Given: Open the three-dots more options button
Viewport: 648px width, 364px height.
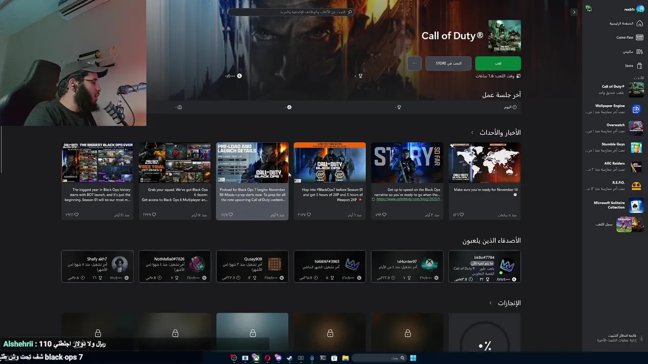Looking at the screenshot, I should pyautogui.click(x=415, y=63).
